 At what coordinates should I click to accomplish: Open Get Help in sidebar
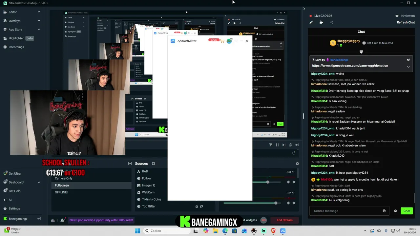tap(14, 191)
